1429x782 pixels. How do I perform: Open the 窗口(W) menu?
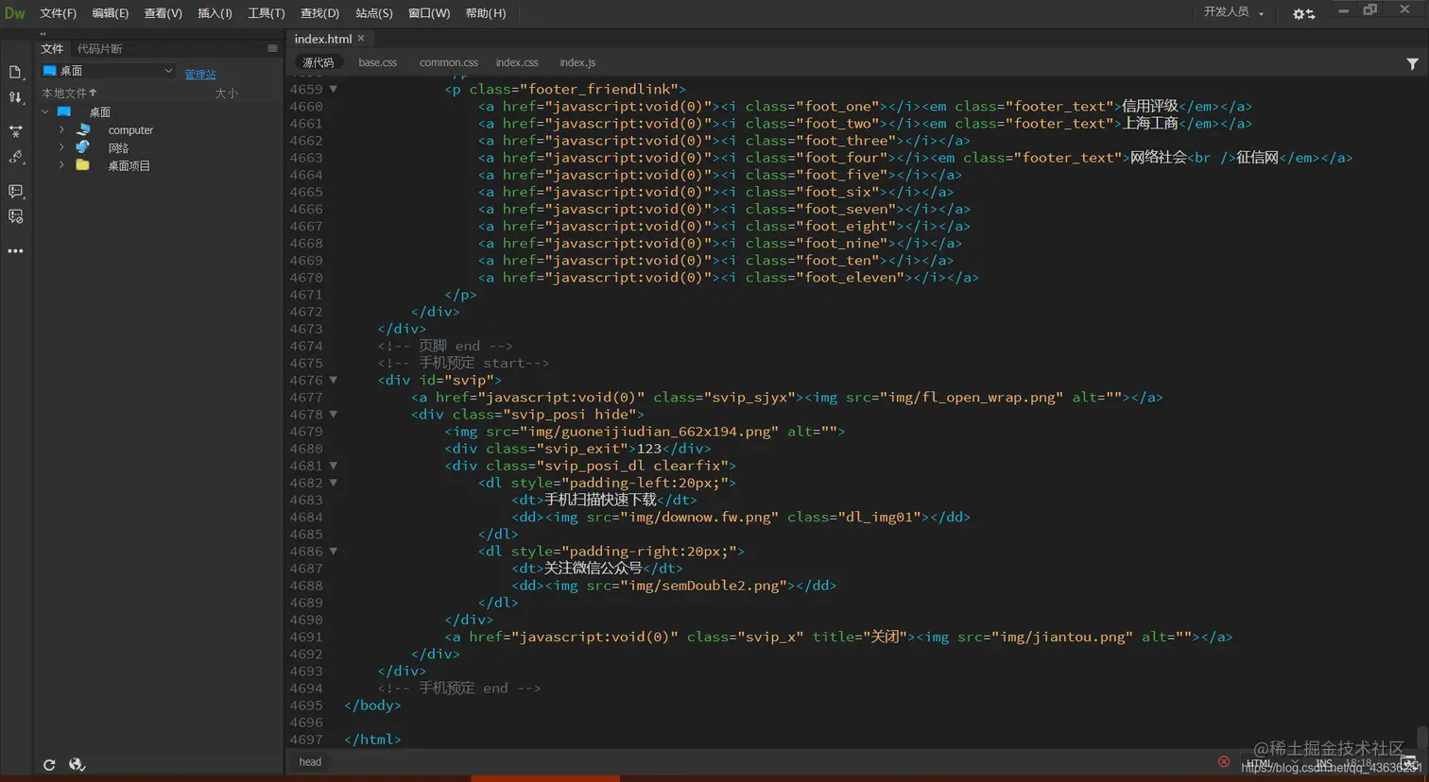click(429, 13)
